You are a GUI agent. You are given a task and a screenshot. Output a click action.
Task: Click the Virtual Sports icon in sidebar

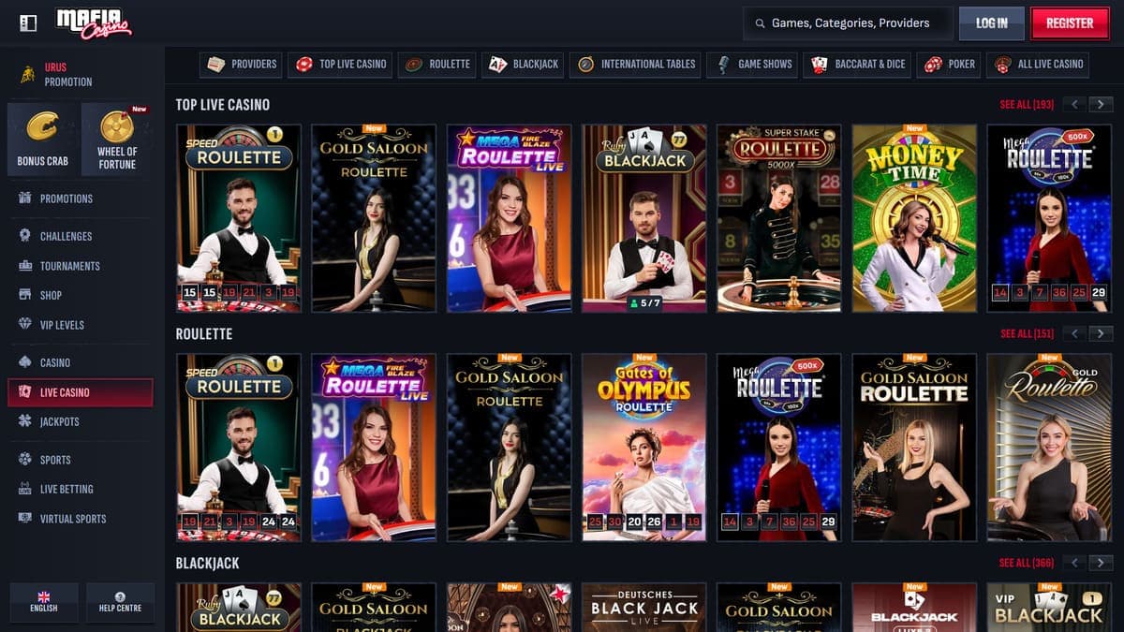pos(25,519)
